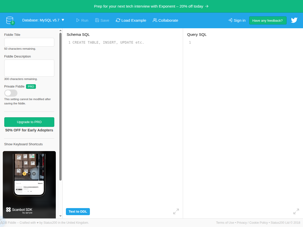Click the Fiddle Title input field

[x=29, y=42]
